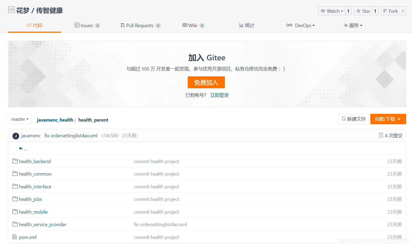This screenshot has height=245, width=412.
Task: Click the Wiki count badge
Action: (x=202, y=26)
